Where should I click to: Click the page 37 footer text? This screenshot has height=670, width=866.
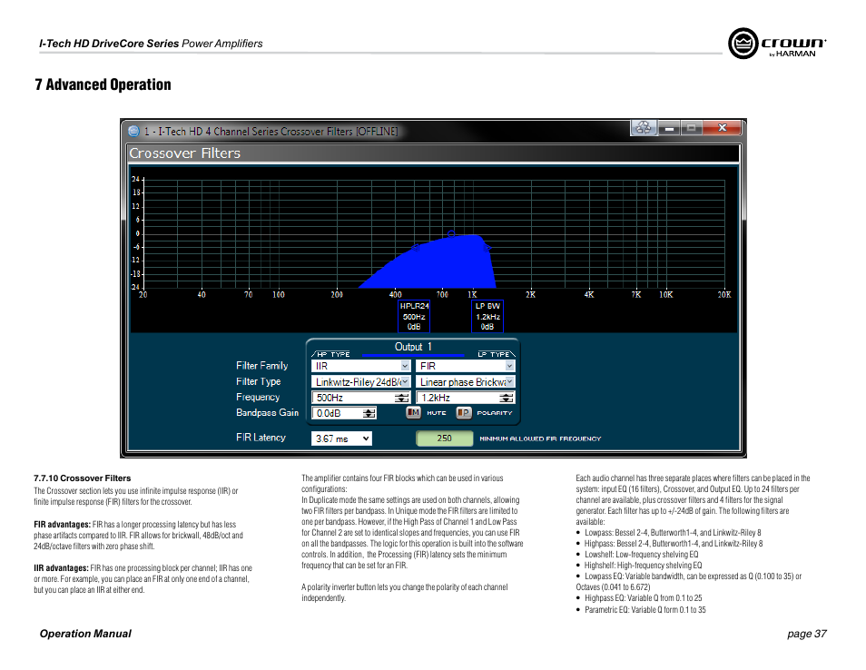click(806, 634)
